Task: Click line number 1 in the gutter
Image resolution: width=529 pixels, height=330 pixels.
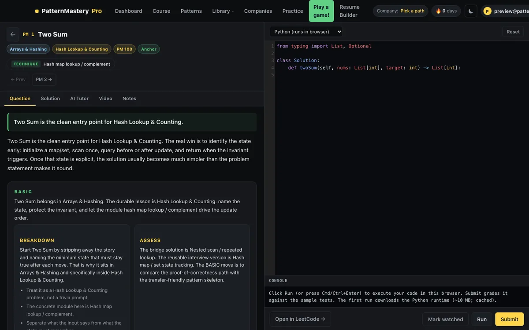Action: [272, 46]
